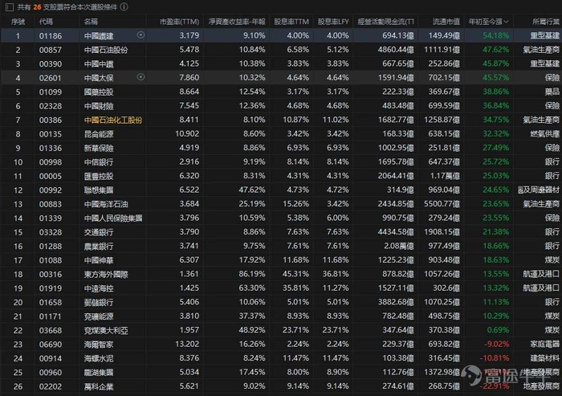Select the 聯想集團 stock name
This screenshot has width=562, height=396.
coord(99,190)
